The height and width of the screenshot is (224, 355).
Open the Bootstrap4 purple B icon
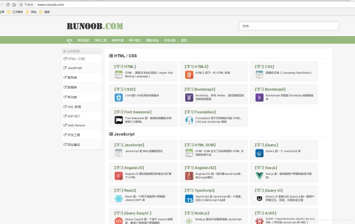pos(259,98)
